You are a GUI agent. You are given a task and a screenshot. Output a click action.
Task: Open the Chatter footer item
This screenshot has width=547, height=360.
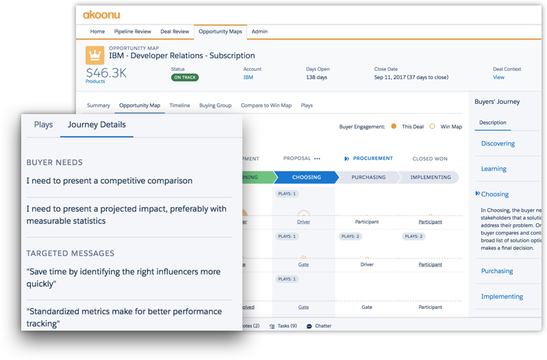point(323,326)
